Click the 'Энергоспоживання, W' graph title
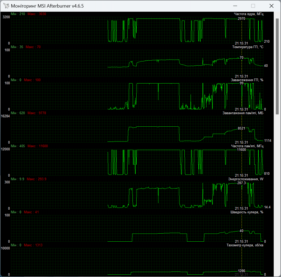 (245, 179)
